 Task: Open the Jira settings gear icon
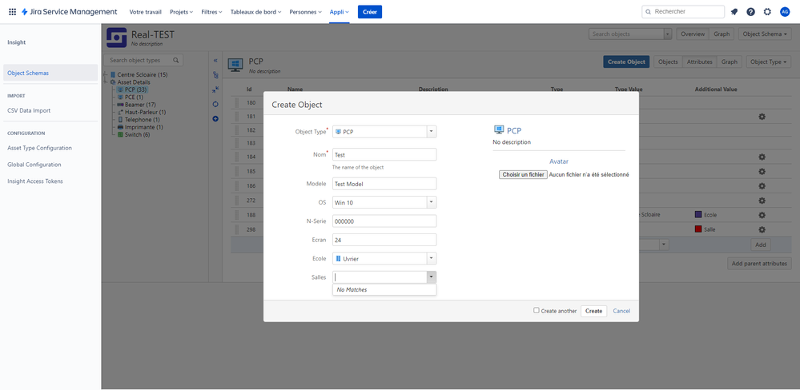coord(767,12)
